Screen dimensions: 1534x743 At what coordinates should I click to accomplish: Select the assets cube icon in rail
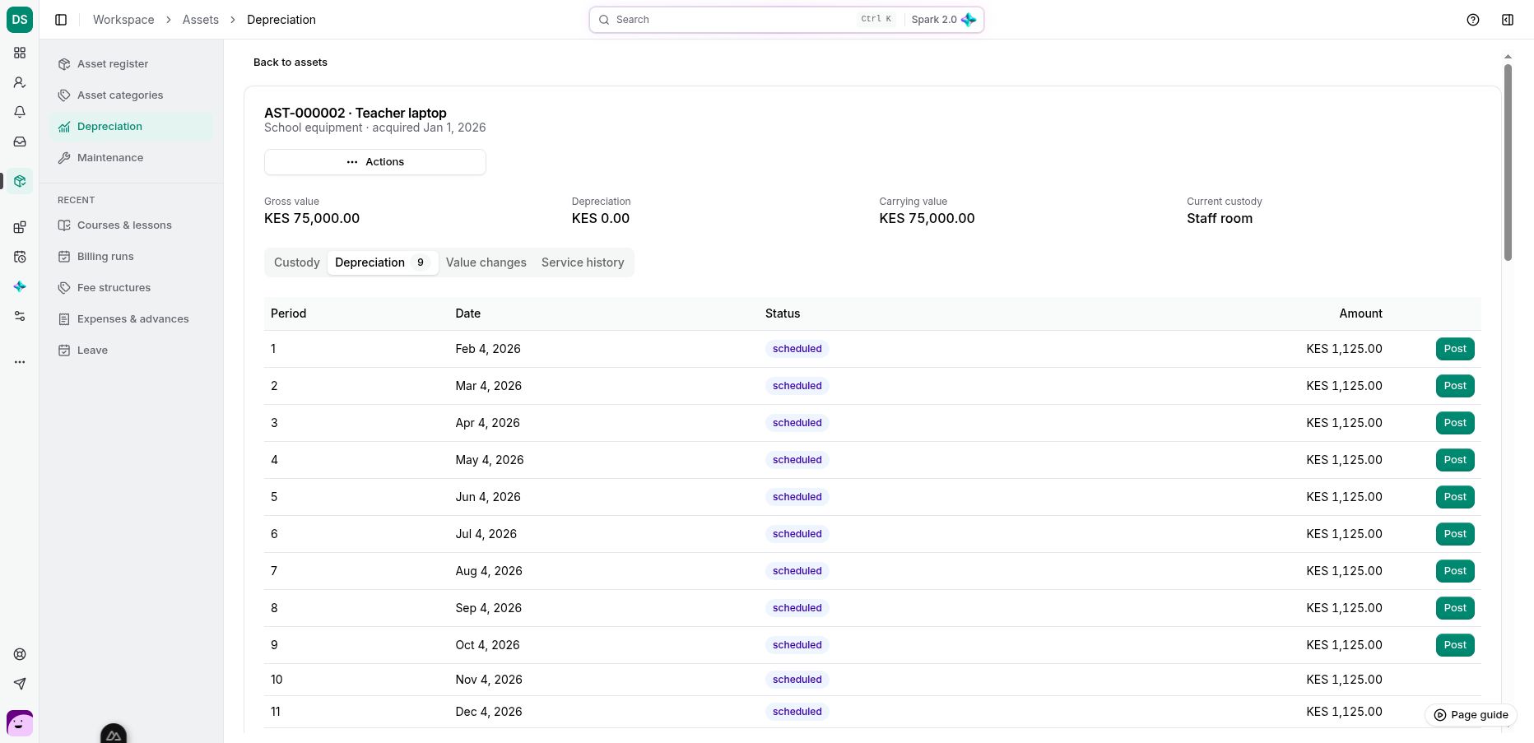(20, 181)
